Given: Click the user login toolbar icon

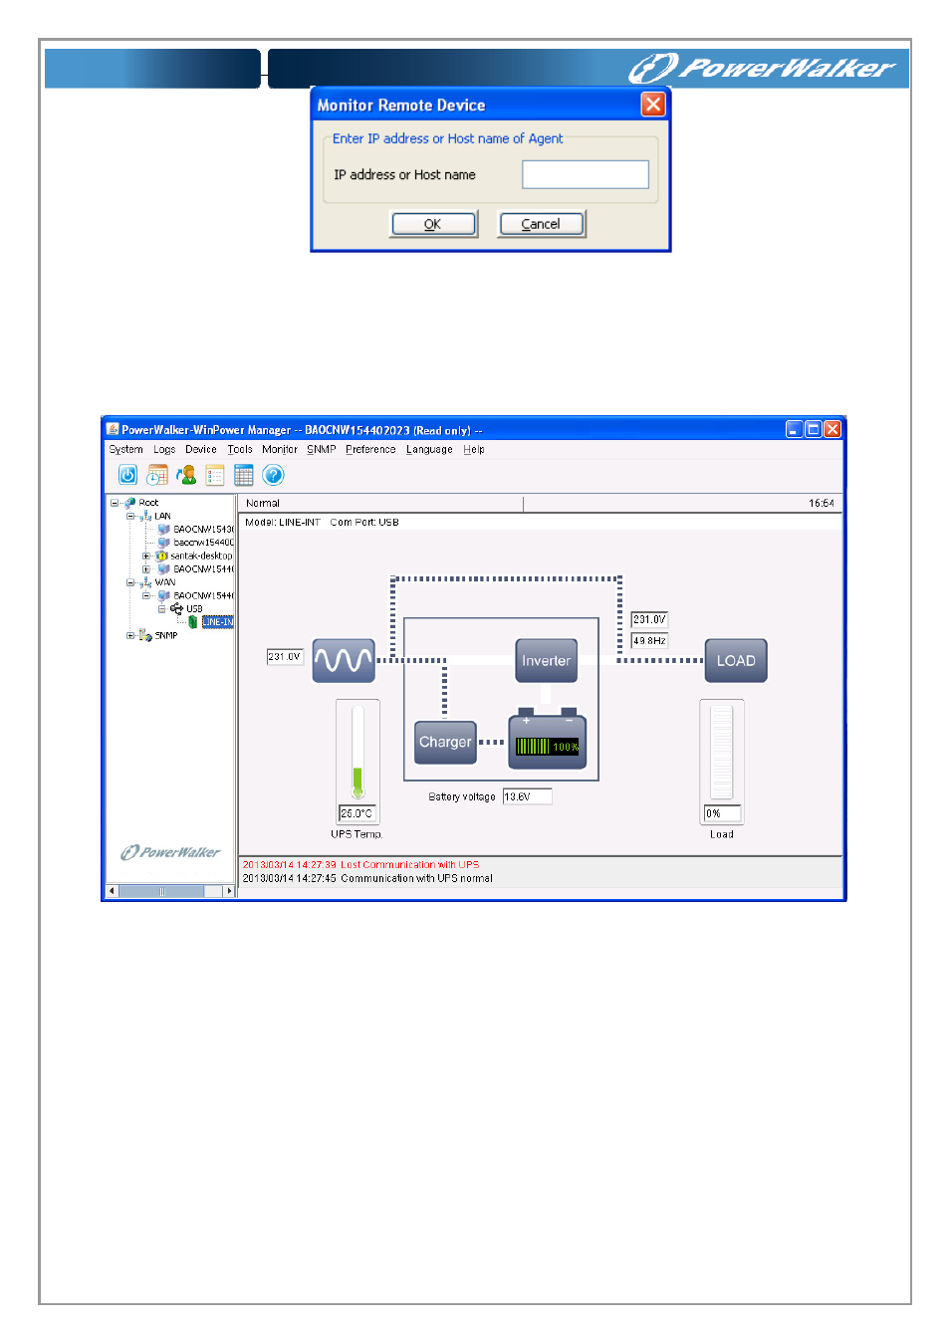Looking at the screenshot, I should (x=186, y=475).
